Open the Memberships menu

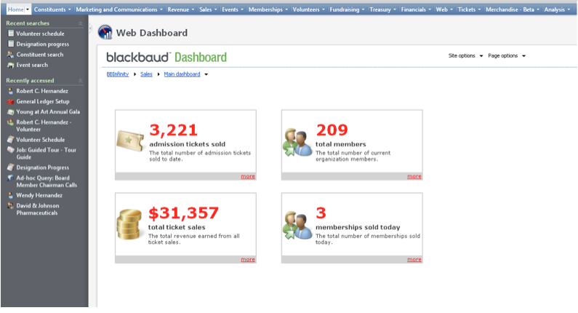(x=268, y=9)
